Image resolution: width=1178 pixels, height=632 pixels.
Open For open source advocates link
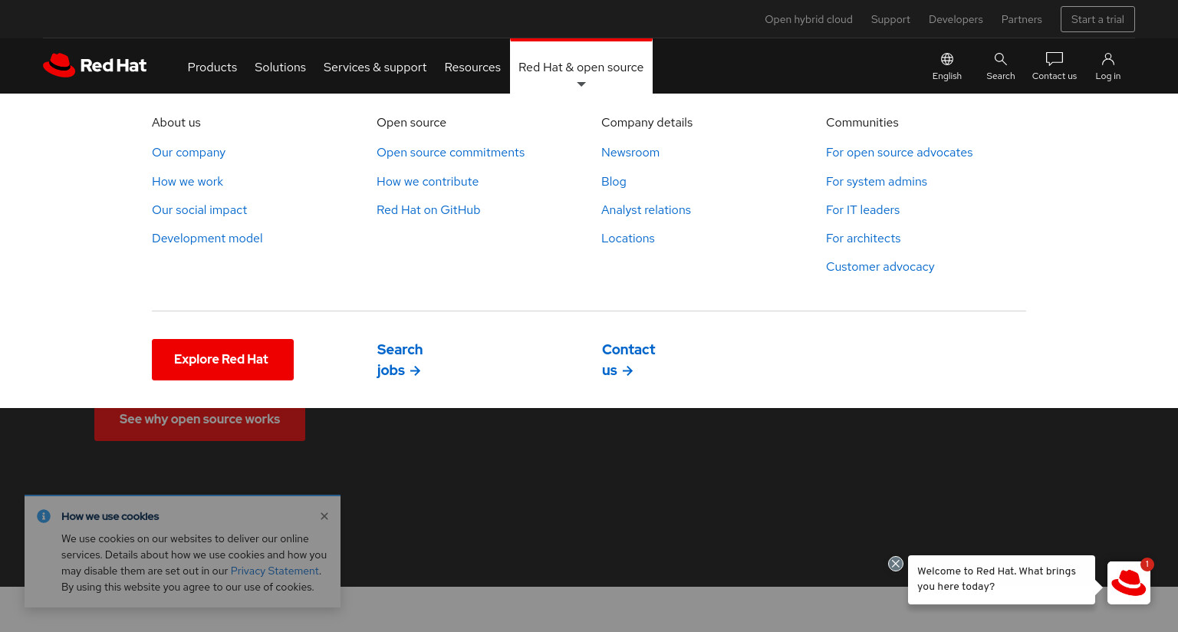pos(899,153)
